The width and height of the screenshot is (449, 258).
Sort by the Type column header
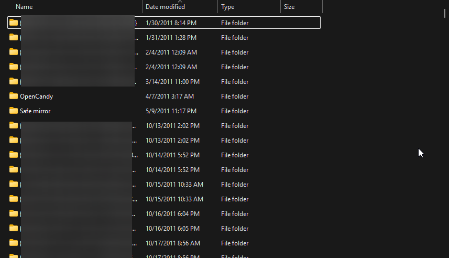click(228, 7)
